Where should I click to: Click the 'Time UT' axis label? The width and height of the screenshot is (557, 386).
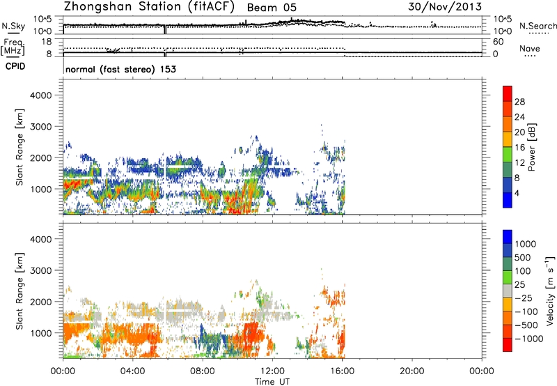[272, 382]
